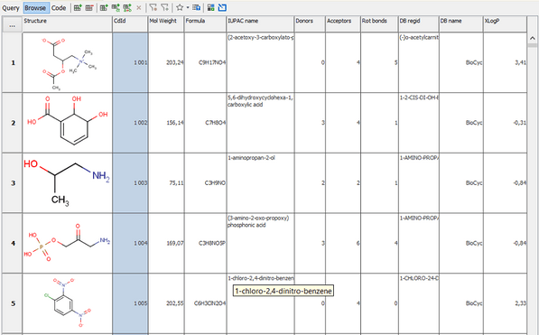The image size is (539, 335).
Task: Click IUPAC cell (3-amino-2-oxo-propoxy) phosphonic acid
Action: pos(260,243)
